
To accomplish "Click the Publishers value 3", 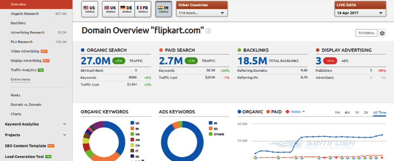I will [x=371, y=71].
